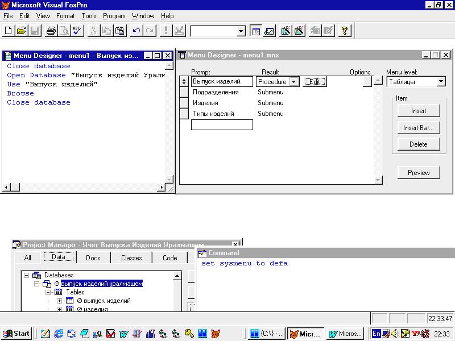Click the empty new prompt field
This screenshot has width=455, height=341.
[x=222, y=124]
